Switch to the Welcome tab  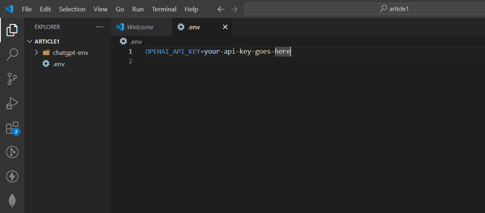[x=141, y=27]
